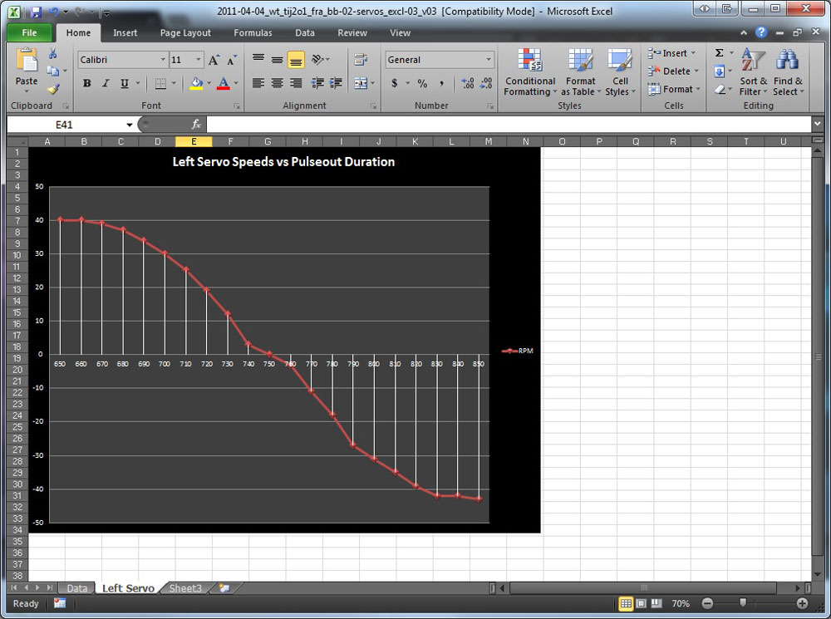Click the zoom slider handle

743,602
